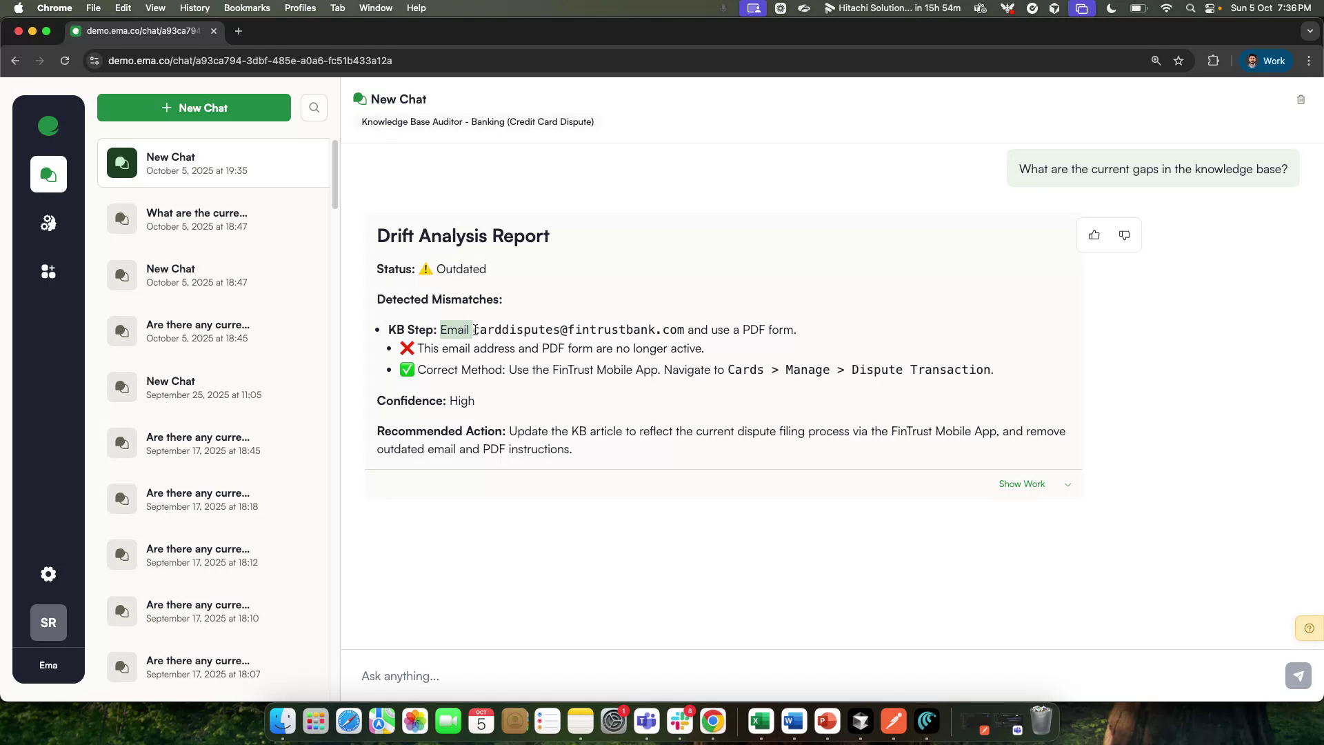Mark the report unhelpful with thumbs down
Viewport: 1324px width, 745px height.
1124,235
